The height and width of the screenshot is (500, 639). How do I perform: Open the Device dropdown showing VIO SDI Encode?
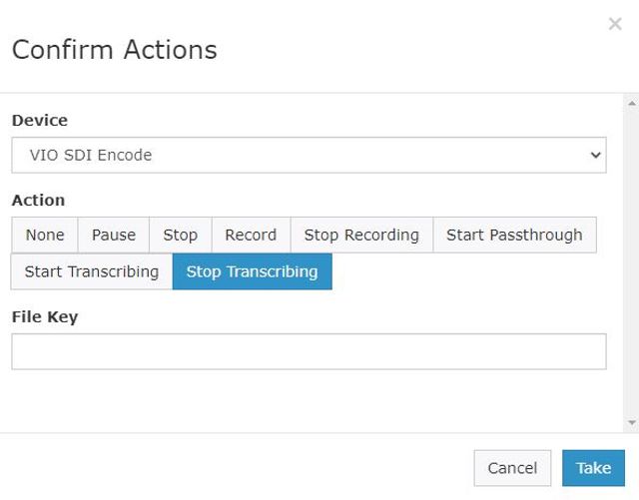tap(300, 155)
